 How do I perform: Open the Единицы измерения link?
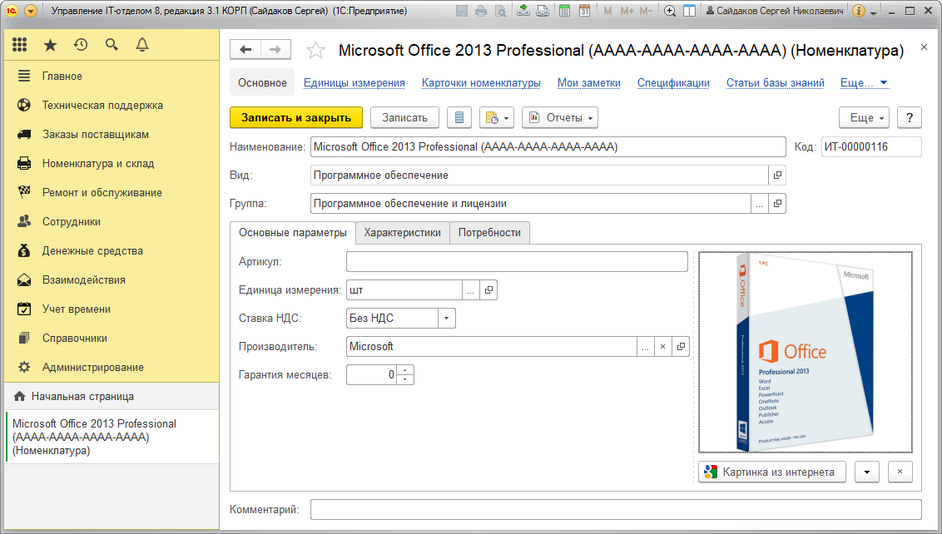(x=354, y=83)
